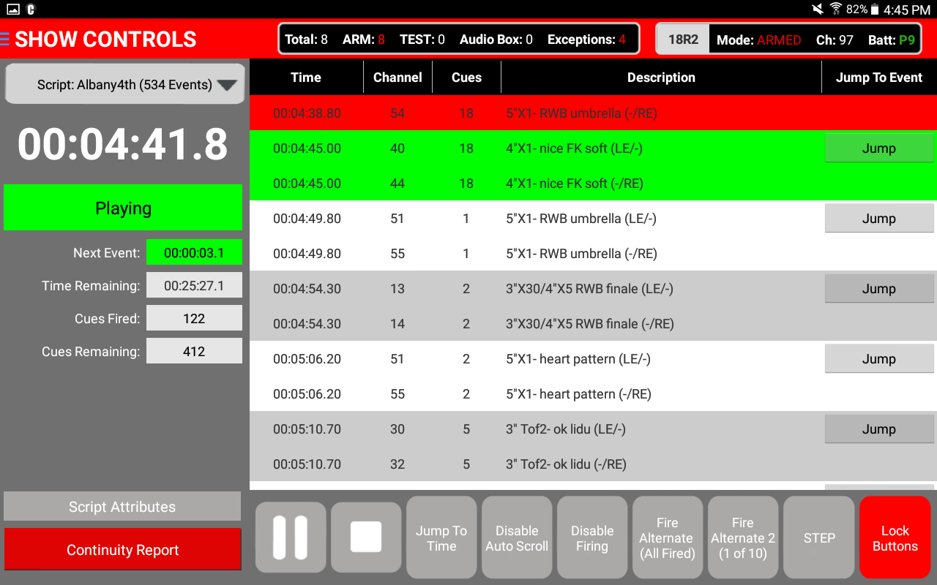Screen dimensions: 937x585
Task: Open the Continuity Report
Action: click(122, 549)
